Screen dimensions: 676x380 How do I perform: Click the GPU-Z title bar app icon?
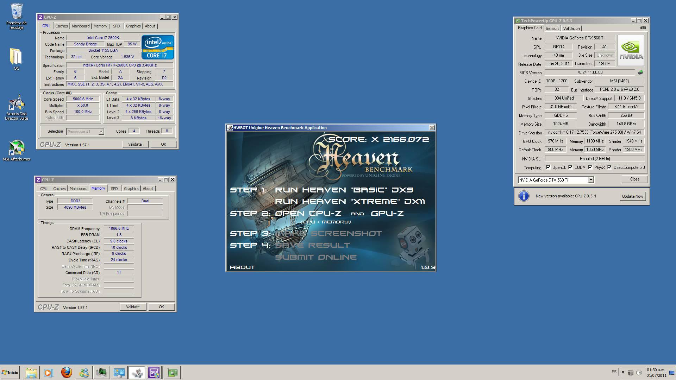pos(518,21)
